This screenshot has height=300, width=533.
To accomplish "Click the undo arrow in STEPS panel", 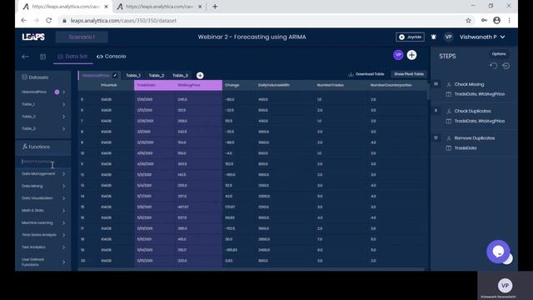I will point(494,66).
